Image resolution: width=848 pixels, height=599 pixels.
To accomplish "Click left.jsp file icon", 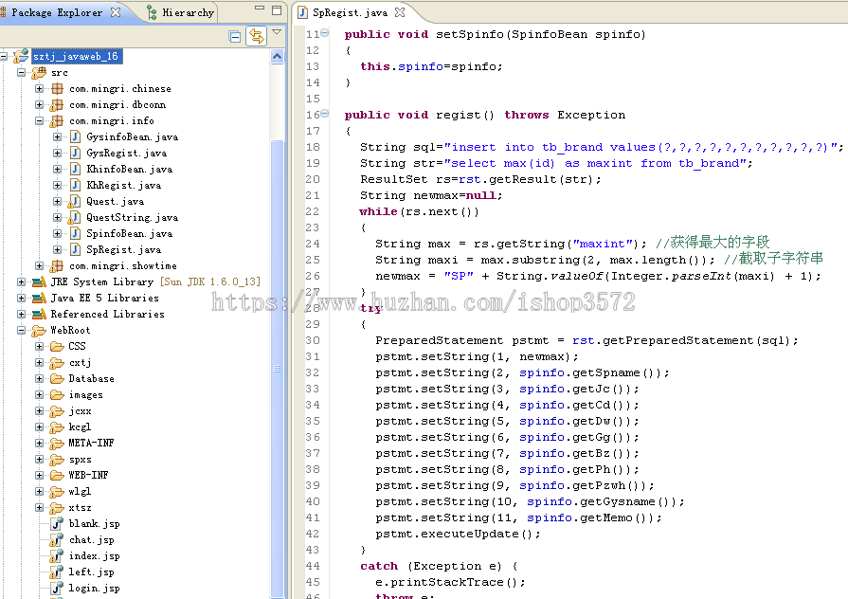I will tap(57, 572).
